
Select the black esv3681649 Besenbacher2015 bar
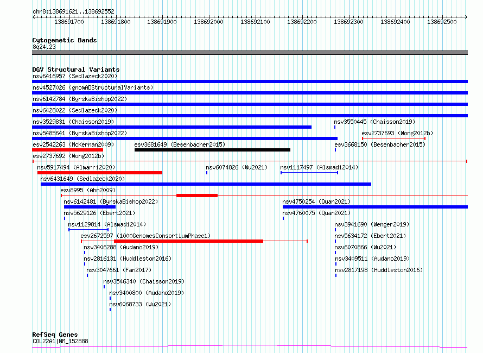[212, 150]
